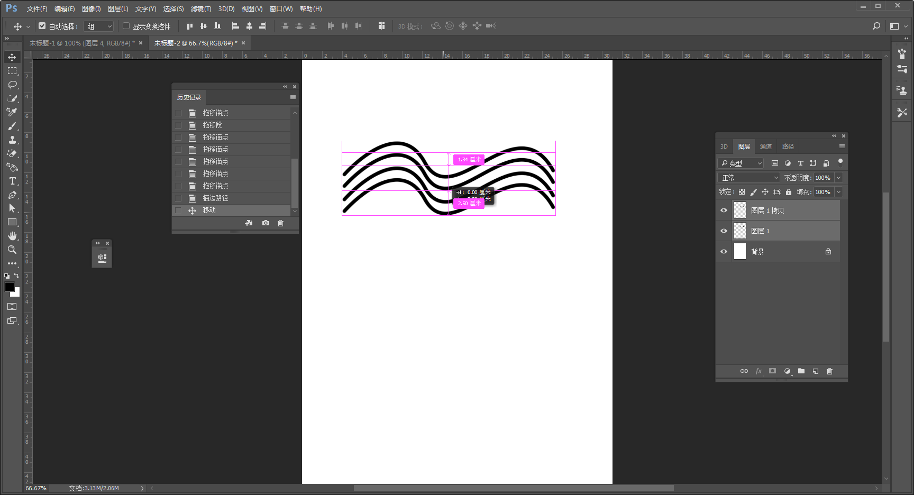Viewport: 914px width, 495px height.
Task: Select the Zoom tool
Action: [x=12, y=250]
